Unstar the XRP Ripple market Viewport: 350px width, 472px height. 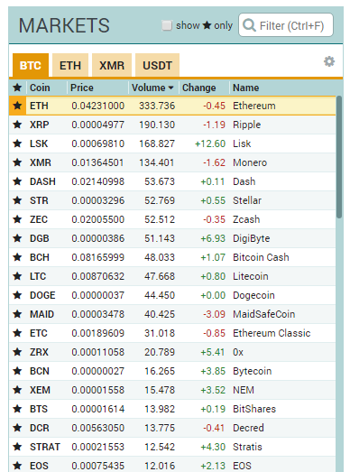tap(17, 125)
